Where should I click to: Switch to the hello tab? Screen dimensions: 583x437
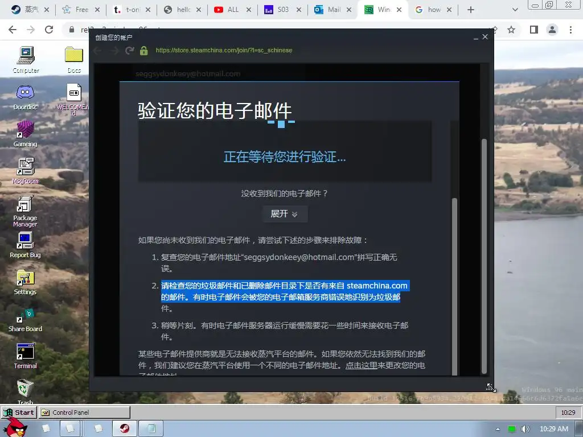coord(183,10)
